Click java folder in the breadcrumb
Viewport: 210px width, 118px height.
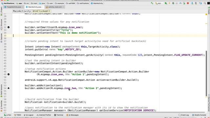42,3
